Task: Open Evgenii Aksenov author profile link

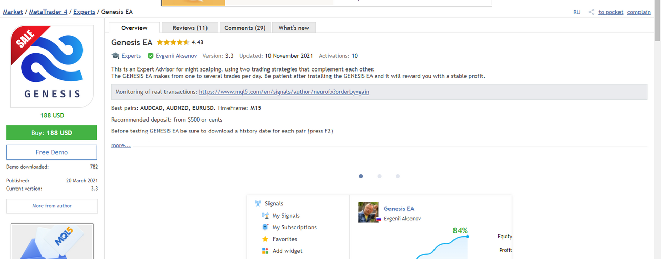Action: 176,56
